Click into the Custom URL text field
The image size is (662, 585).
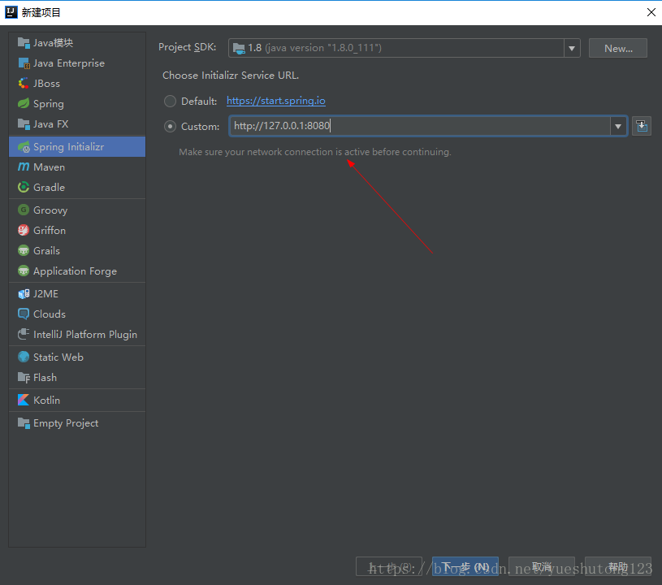pyautogui.click(x=420, y=126)
